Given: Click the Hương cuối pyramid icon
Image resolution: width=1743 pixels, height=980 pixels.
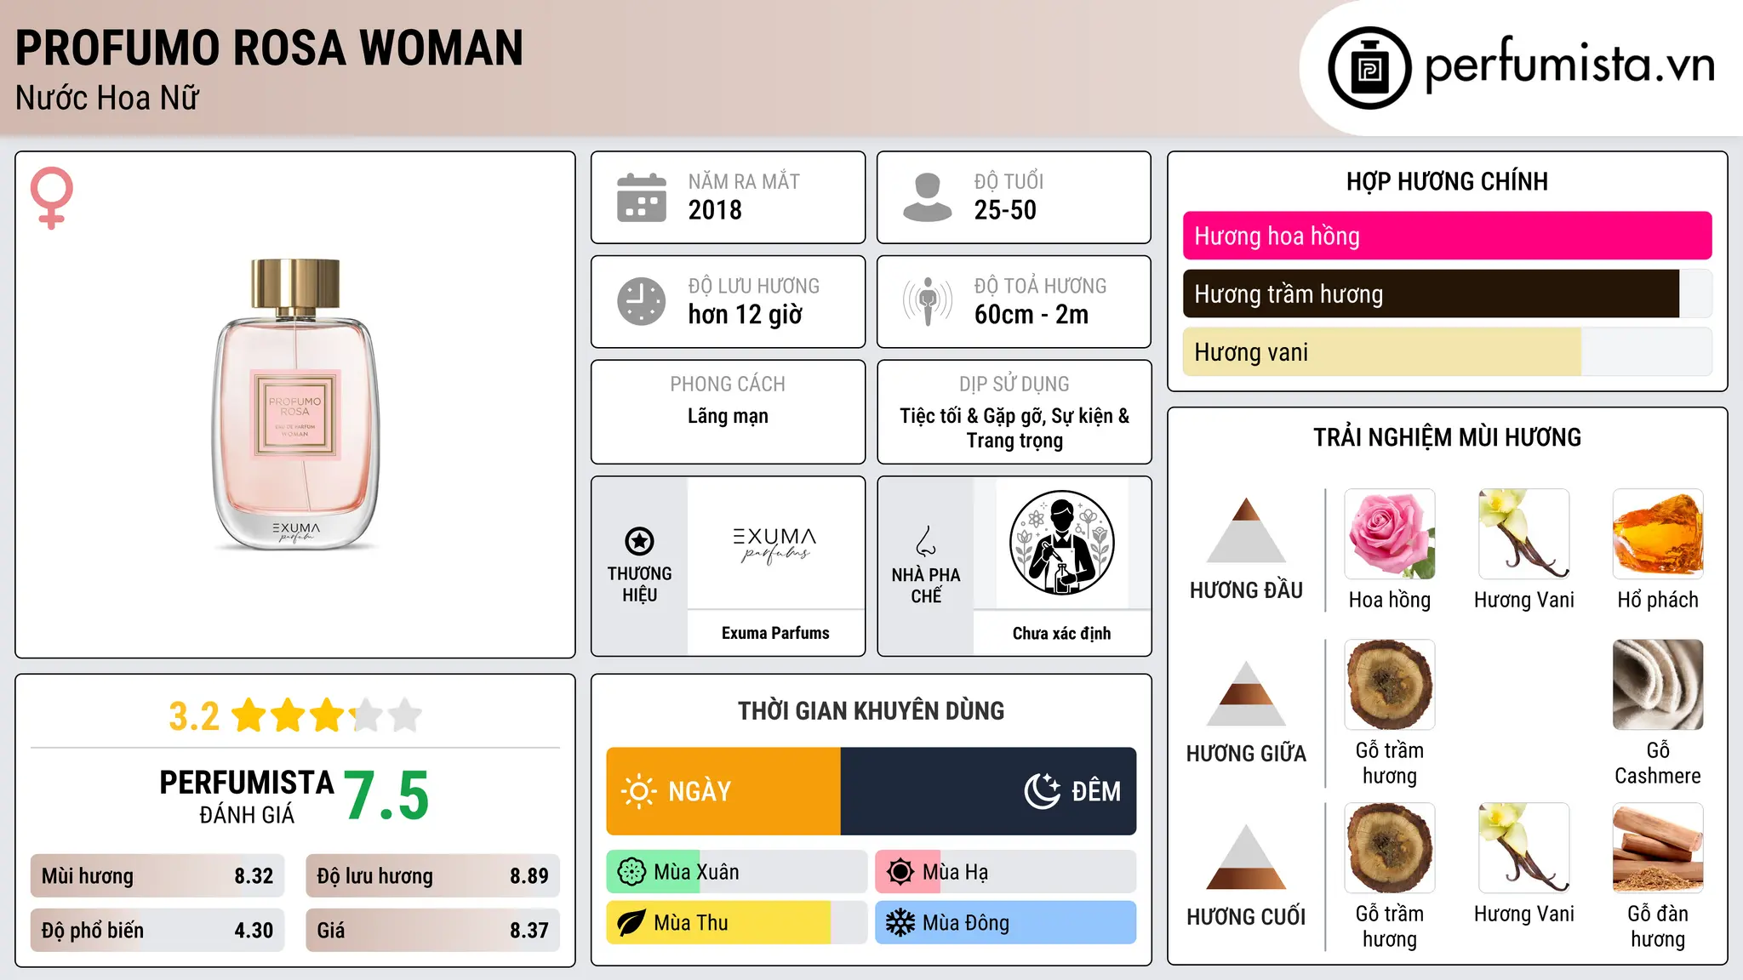Looking at the screenshot, I should (x=1246, y=857).
